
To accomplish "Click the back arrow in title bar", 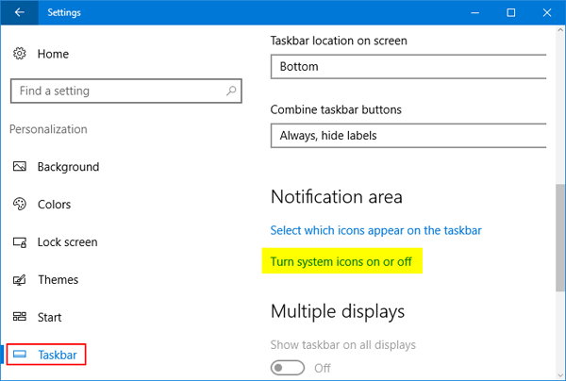I will coord(19,12).
